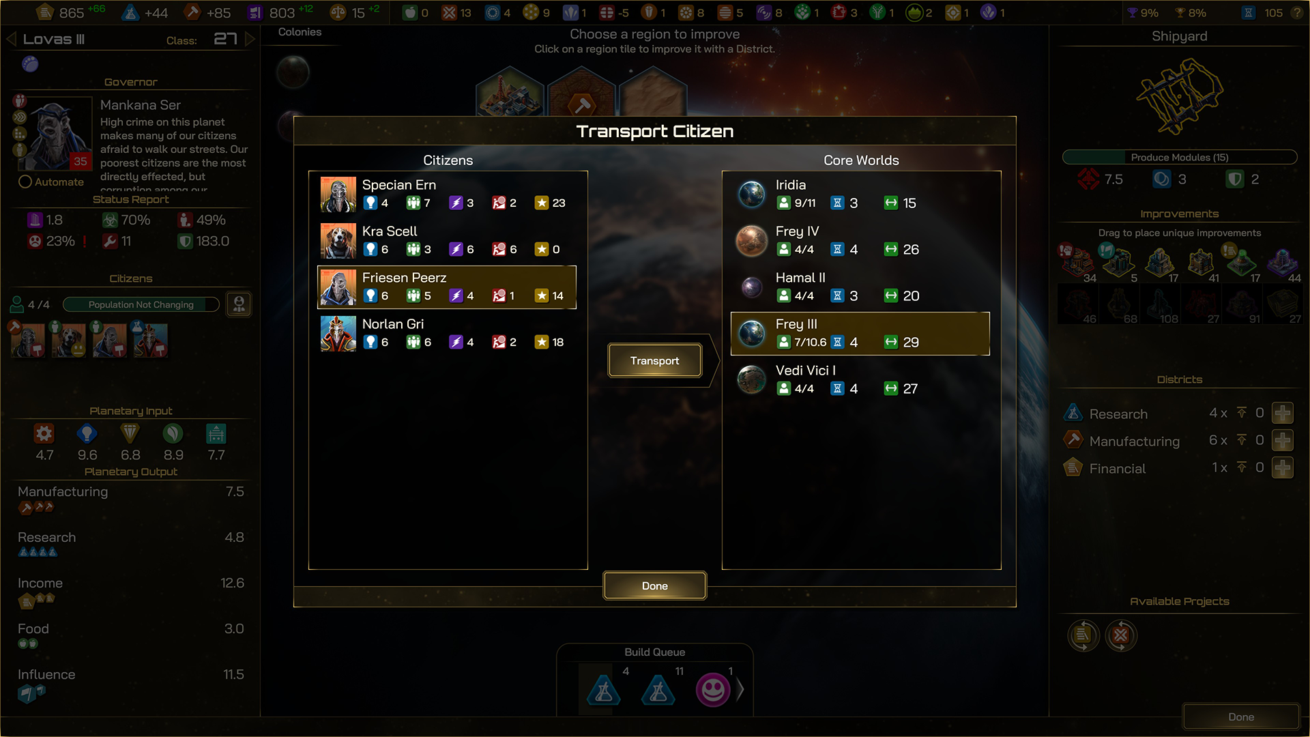Select citizen Specian Ern in the list
This screenshot has width=1310, height=737.
(x=447, y=194)
